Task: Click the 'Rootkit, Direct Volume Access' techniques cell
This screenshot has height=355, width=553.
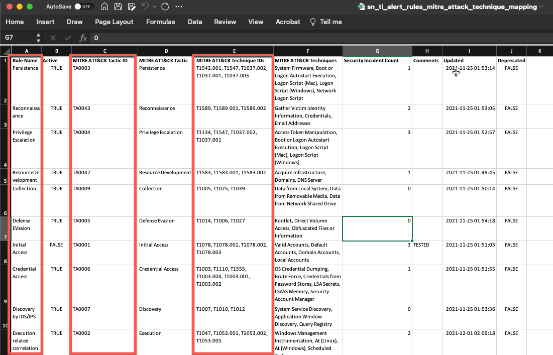Action: point(308,229)
